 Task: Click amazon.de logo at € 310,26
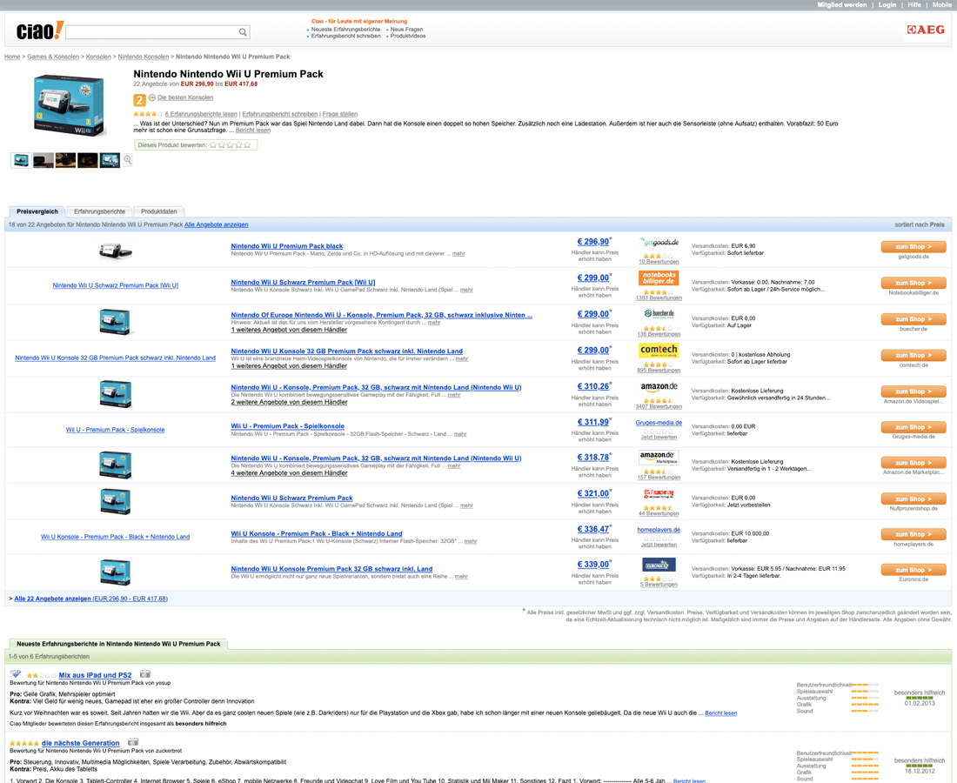pos(659,386)
